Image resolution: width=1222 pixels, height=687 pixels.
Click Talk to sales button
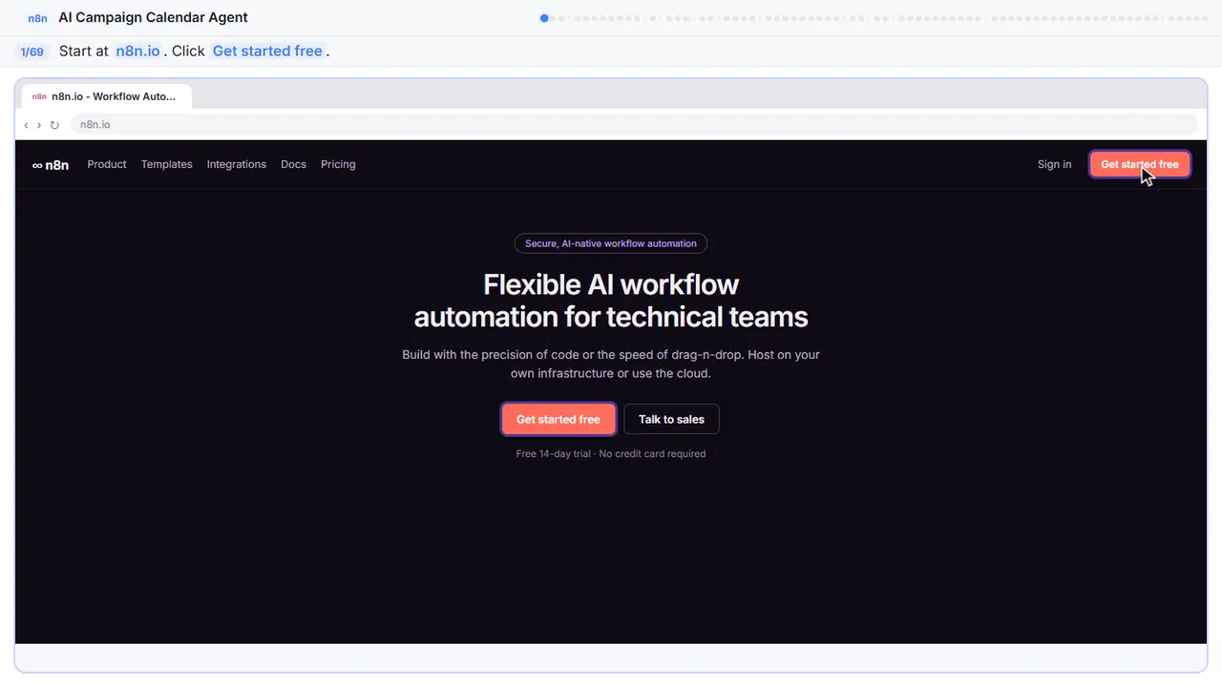(671, 419)
